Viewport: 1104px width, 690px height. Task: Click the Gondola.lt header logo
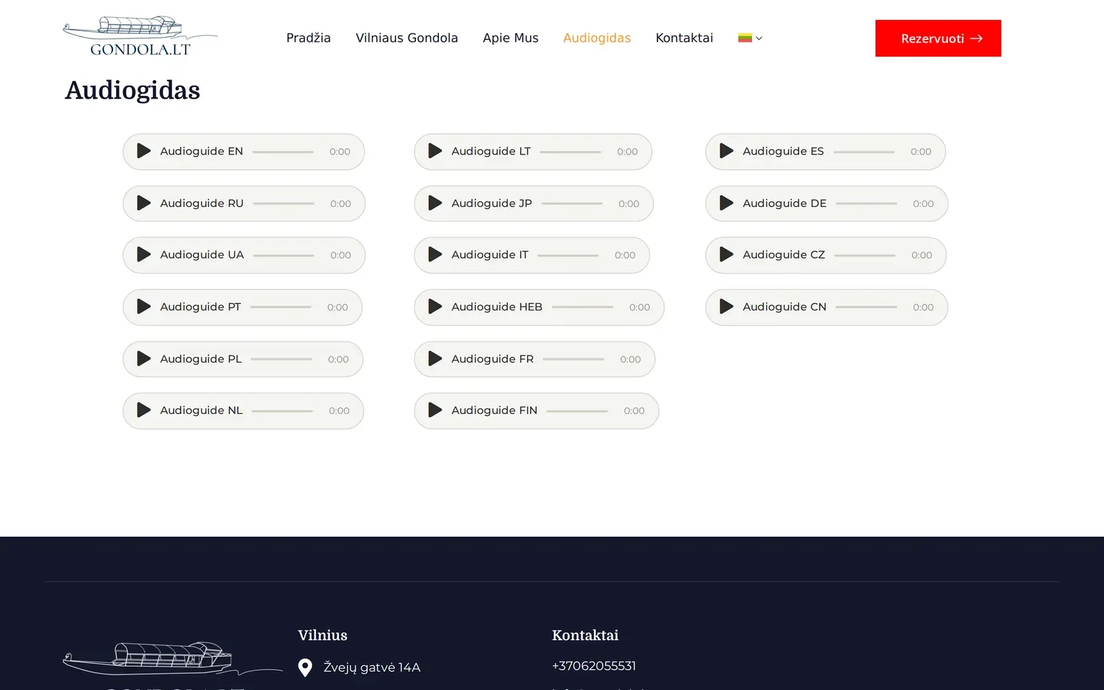click(x=140, y=36)
